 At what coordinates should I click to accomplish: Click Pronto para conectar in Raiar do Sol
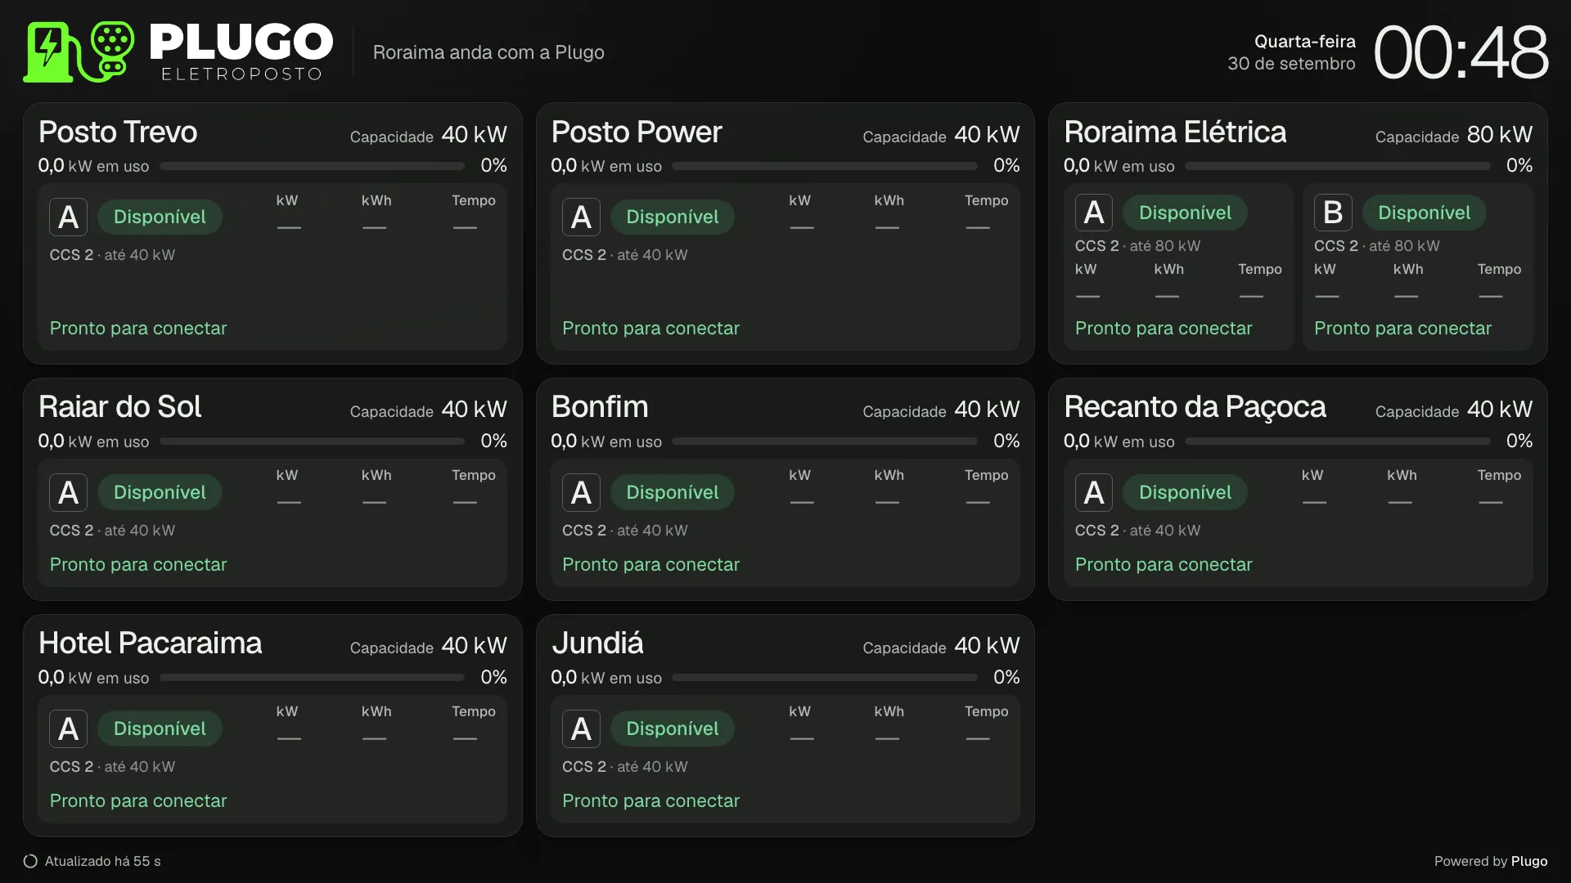[x=138, y=564]
